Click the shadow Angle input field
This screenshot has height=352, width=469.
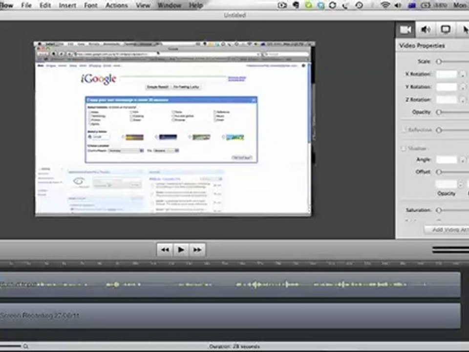[x=447, y=160]
